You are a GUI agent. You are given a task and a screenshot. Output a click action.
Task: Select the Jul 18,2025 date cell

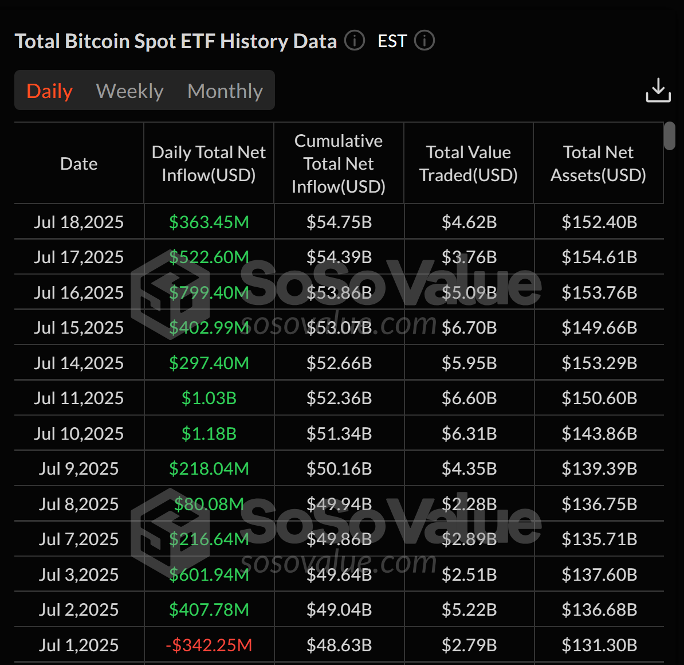78,222
